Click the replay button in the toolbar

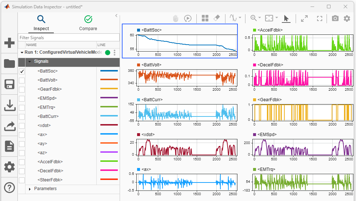188,19
